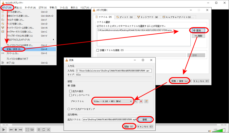Toggle loop mode icon
The image size is (229, 133).
44,129
